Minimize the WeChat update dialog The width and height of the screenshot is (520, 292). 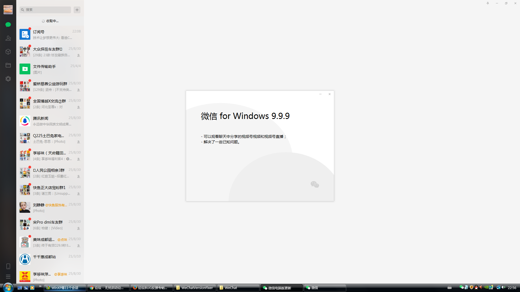[320, 94]
